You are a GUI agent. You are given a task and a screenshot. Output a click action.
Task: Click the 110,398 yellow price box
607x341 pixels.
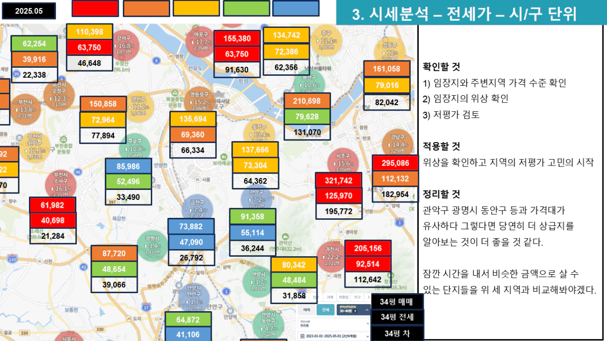tap(89, 31)
